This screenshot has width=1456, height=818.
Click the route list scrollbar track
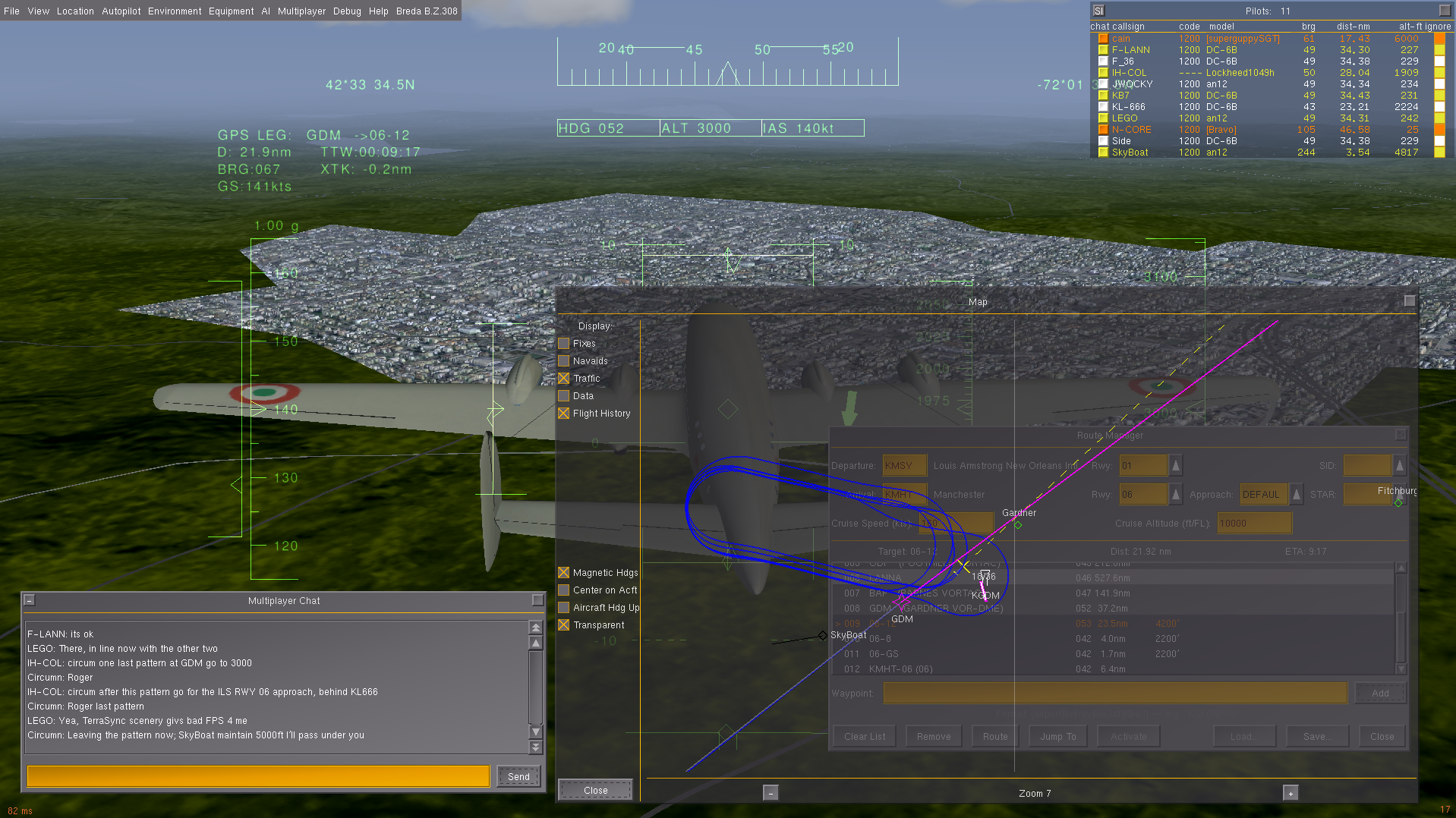(1401, 618)
